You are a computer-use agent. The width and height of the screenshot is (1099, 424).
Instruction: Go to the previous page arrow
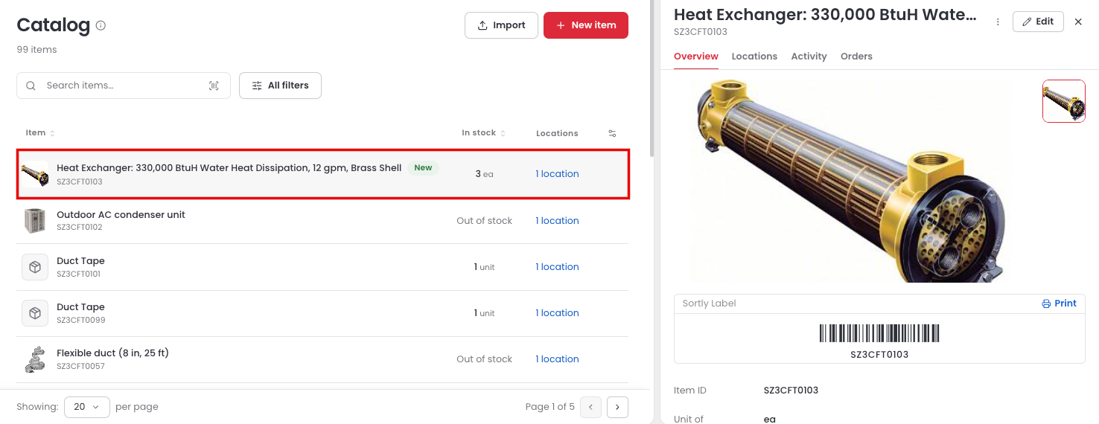point(590,407)
